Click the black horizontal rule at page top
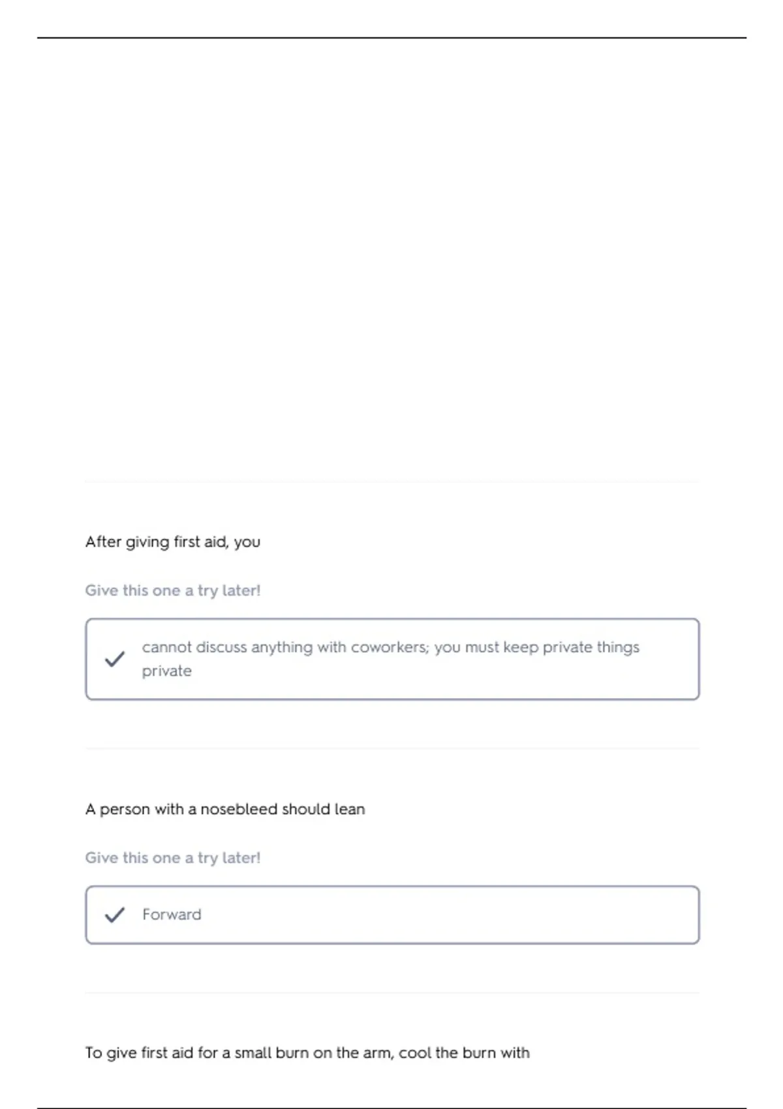Image resolution: width=783 pixels, height=1109 pixels. click(391, 38)
